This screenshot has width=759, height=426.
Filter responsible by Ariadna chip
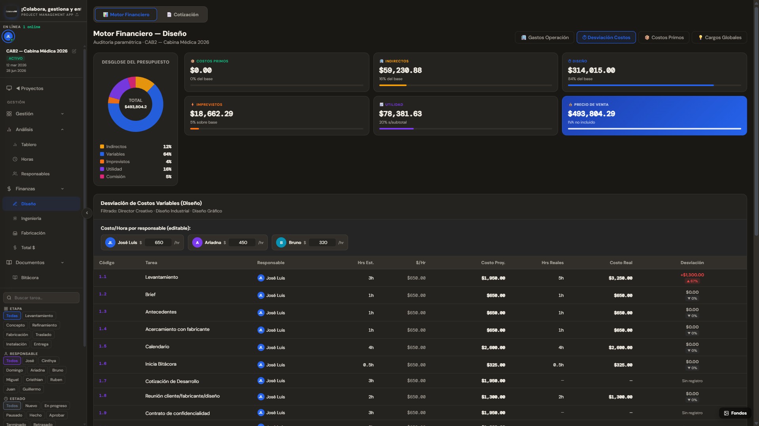[38, 370]
